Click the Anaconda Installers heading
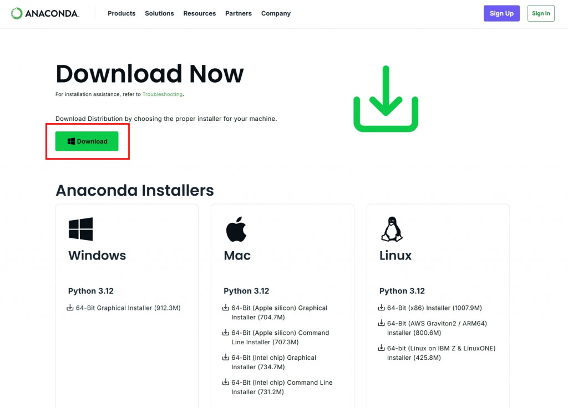The height and width of the screenshot is (408, 568). [135, 191]
